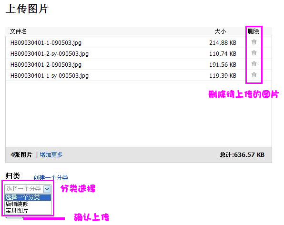284x225 pixels.
Task: Remove HB09030401-2-sy-090503.jpg via its trash icon
Action: tap(254, 53)
